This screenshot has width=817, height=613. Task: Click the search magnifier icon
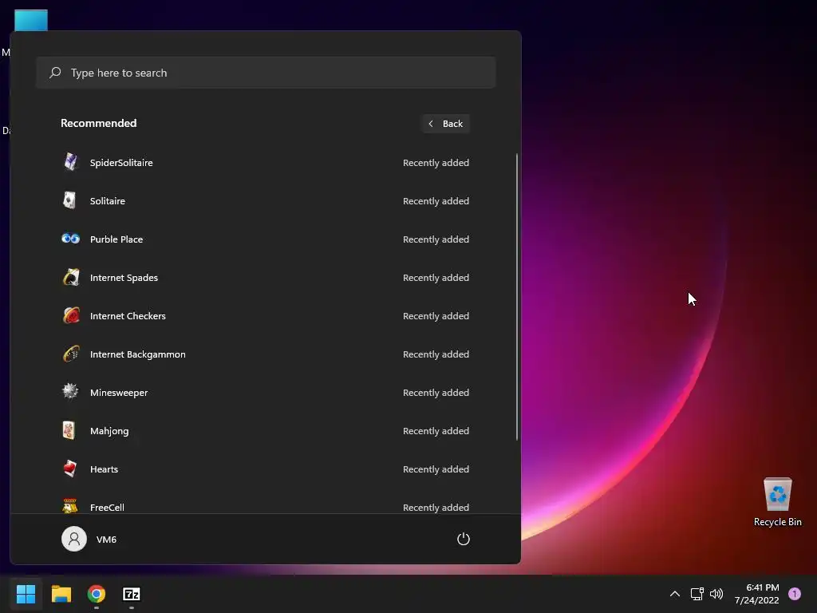(55, 73)
